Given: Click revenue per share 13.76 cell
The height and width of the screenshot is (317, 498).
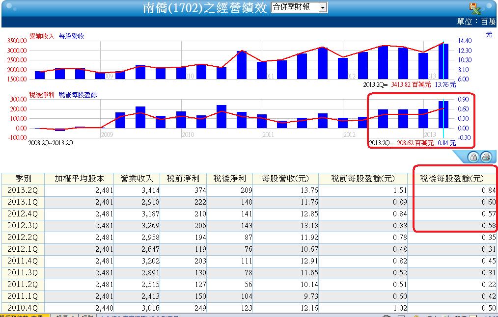Looking at the screenshot, I should tap(309, 190).
